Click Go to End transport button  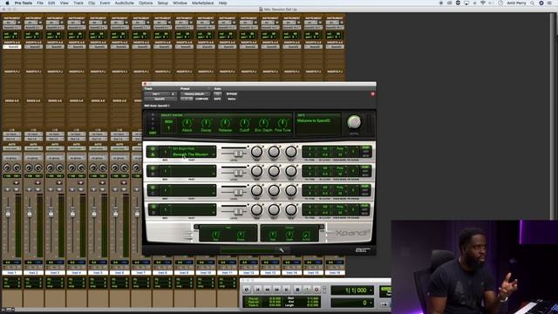click(x=287, y=290)
